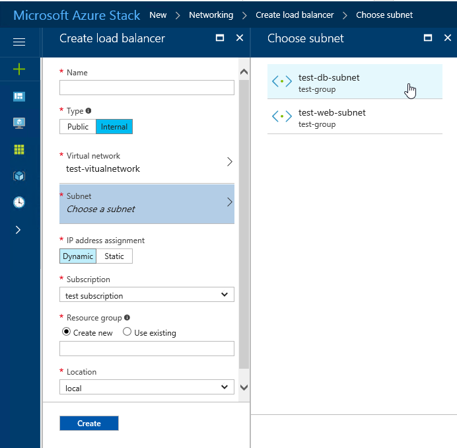
Task: Set IP address assignment to Static
Action: click(x=114, y=256)
